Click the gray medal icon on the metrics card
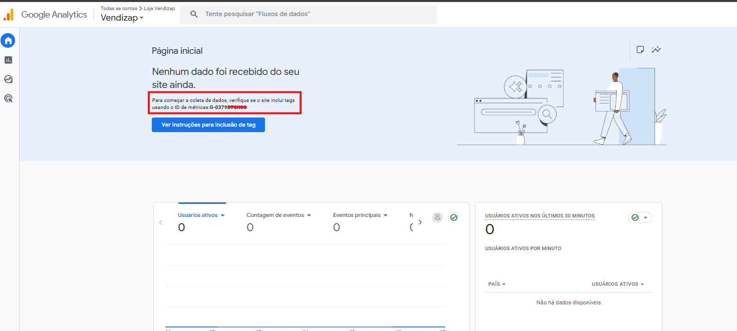 coord(437,217)
